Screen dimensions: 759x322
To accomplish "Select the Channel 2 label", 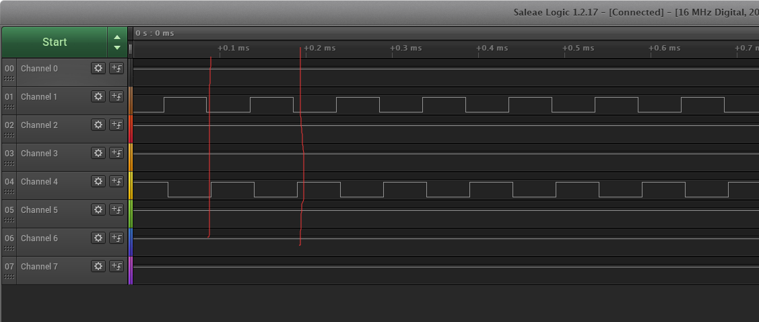I will [39, 125].
